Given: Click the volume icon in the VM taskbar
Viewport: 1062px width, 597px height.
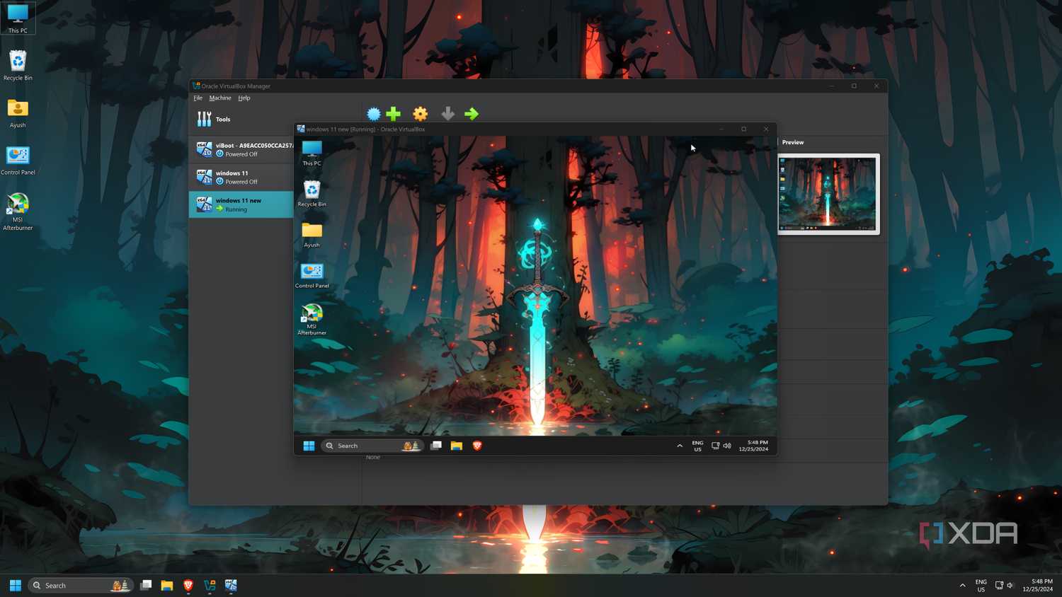Looking at the screenshot, I should (727, 446).
